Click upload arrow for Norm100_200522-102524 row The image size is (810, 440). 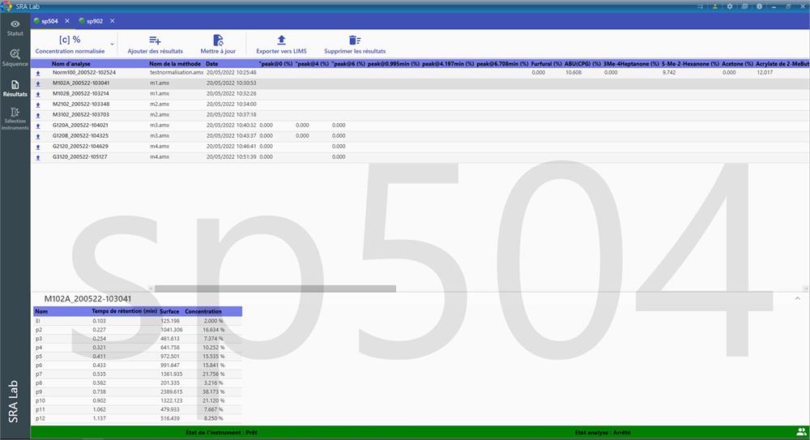[38, 73]
